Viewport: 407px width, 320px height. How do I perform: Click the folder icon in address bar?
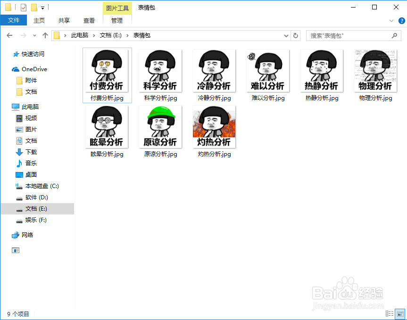(57, 35)
